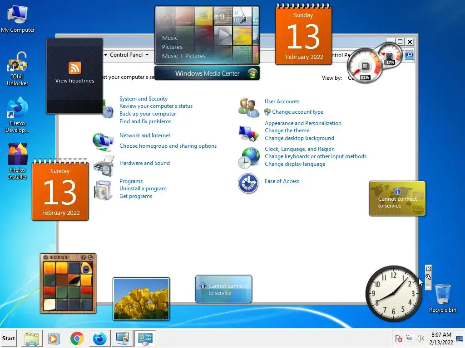Click the Programs category icon
Image resolution: width=465 pixels, height=348 pixels.
[x=103, y=190]
